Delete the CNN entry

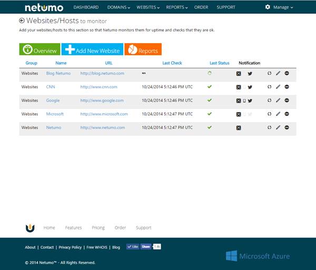tap(287, 87)
